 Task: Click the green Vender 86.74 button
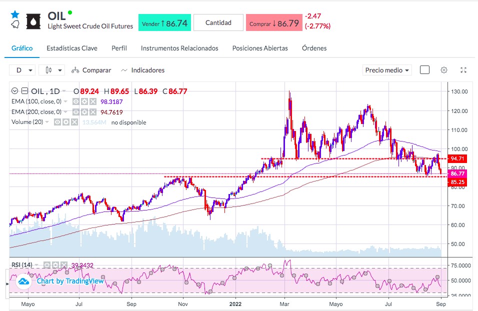click(164, 22)
